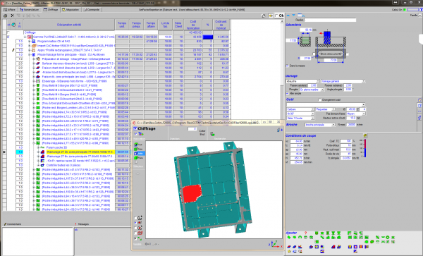Click the green diamond icon under Ajouter
The width and height of the screenshot is (423, 256).
click(289, 238)
